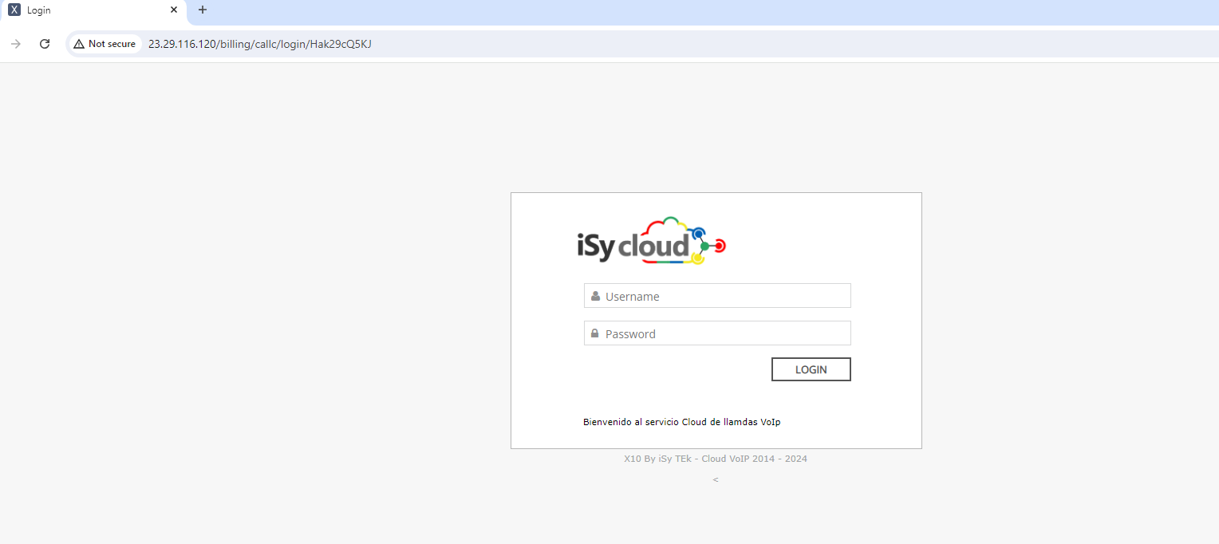Click the 'X10 By iSy TEk' footer text
The height and width of the screenshot is (544, 1219).
(716, 459)
